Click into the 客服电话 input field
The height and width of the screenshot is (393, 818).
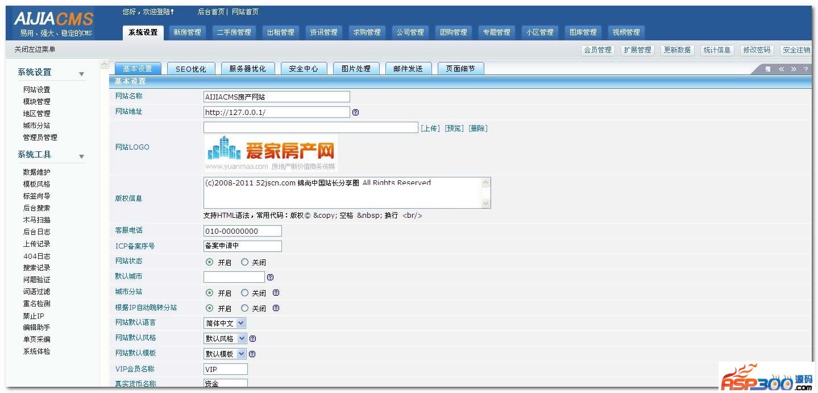tap(243, 231)
